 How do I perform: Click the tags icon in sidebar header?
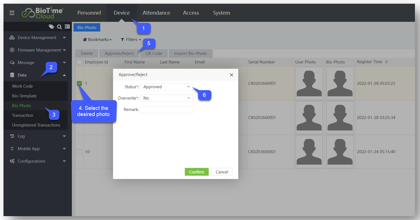pos(51,27)
